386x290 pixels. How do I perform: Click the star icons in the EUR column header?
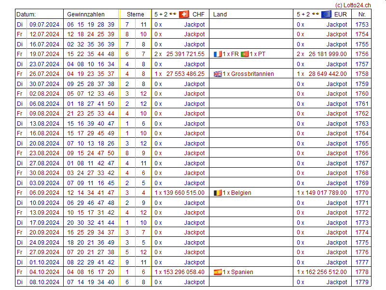click(x=315, y=14)
